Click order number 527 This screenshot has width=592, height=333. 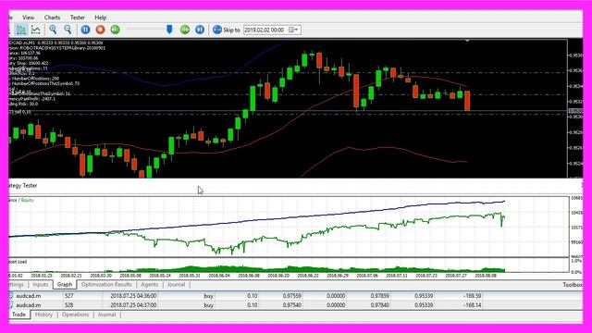click(x=68, y=296)
